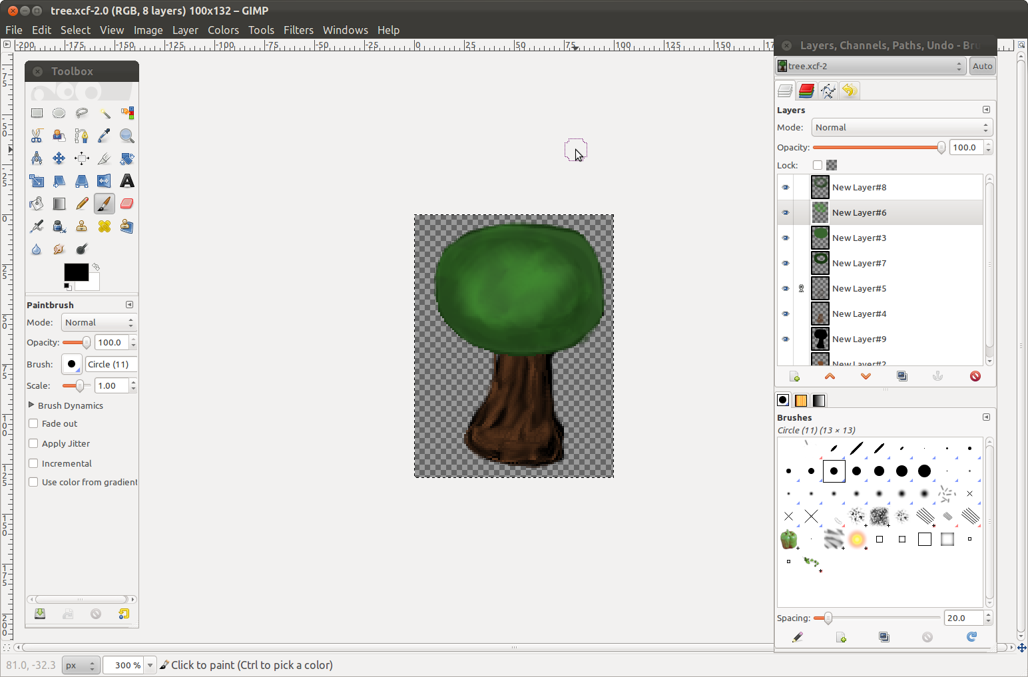
Task: Open the zoom percentage dropdown arrow
Action: [150, 665]
